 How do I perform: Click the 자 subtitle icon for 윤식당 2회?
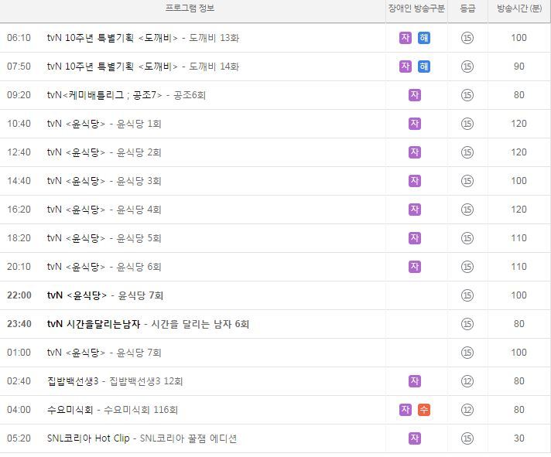coord(415,152)
